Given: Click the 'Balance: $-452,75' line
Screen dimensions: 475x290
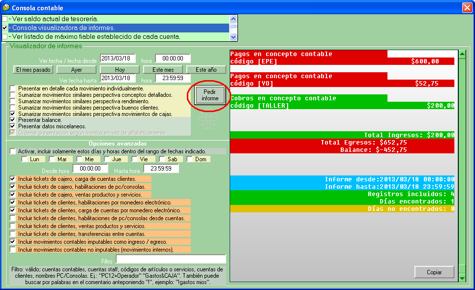Looking at the screenshot, I should (x=342, y=150).
